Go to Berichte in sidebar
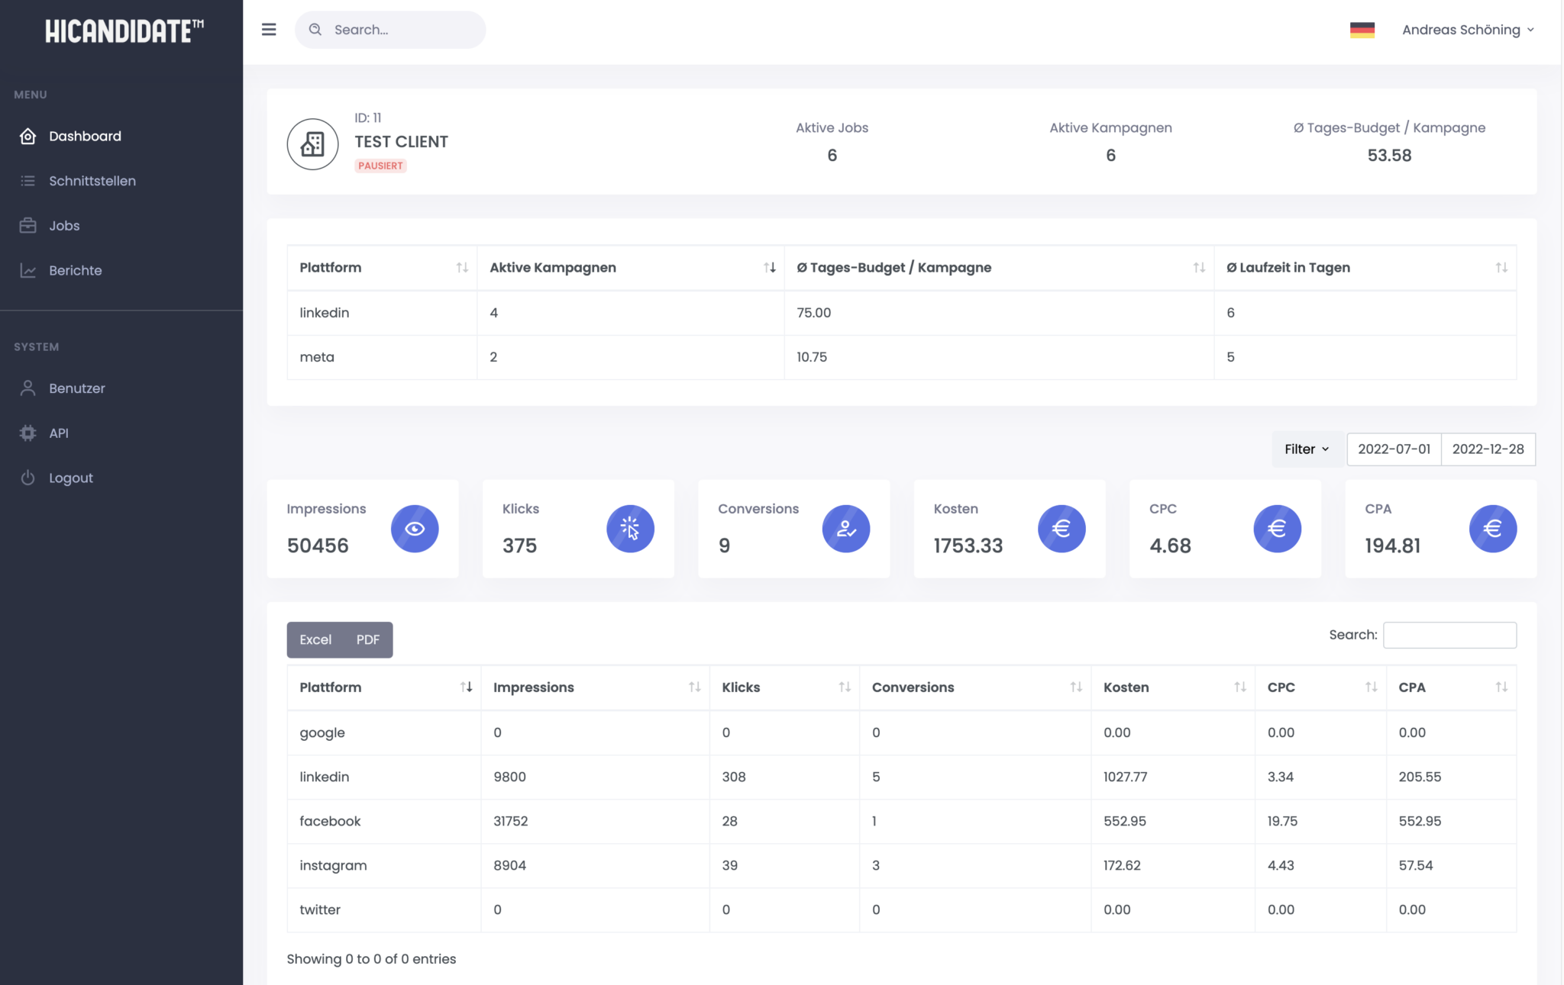The width and height of the screenshot is (1564, 985). pos(75,270)
